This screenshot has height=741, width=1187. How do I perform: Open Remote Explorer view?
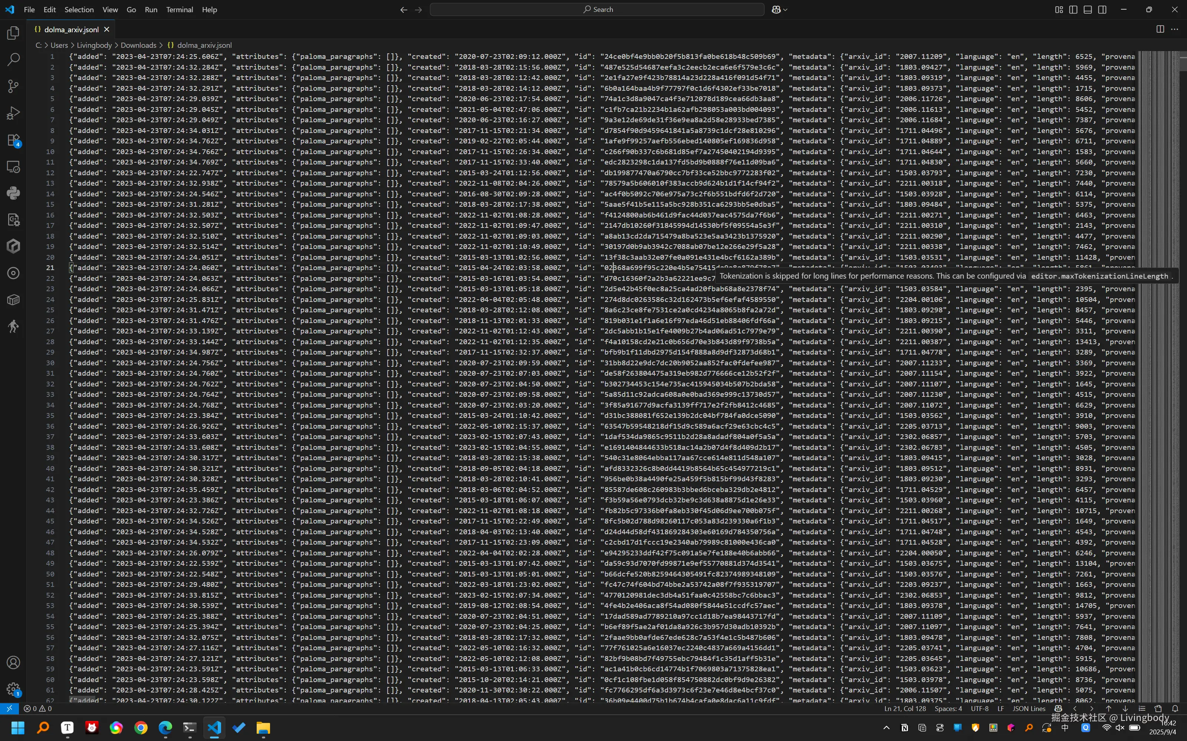pyautogui.click(x=13, y=167)
